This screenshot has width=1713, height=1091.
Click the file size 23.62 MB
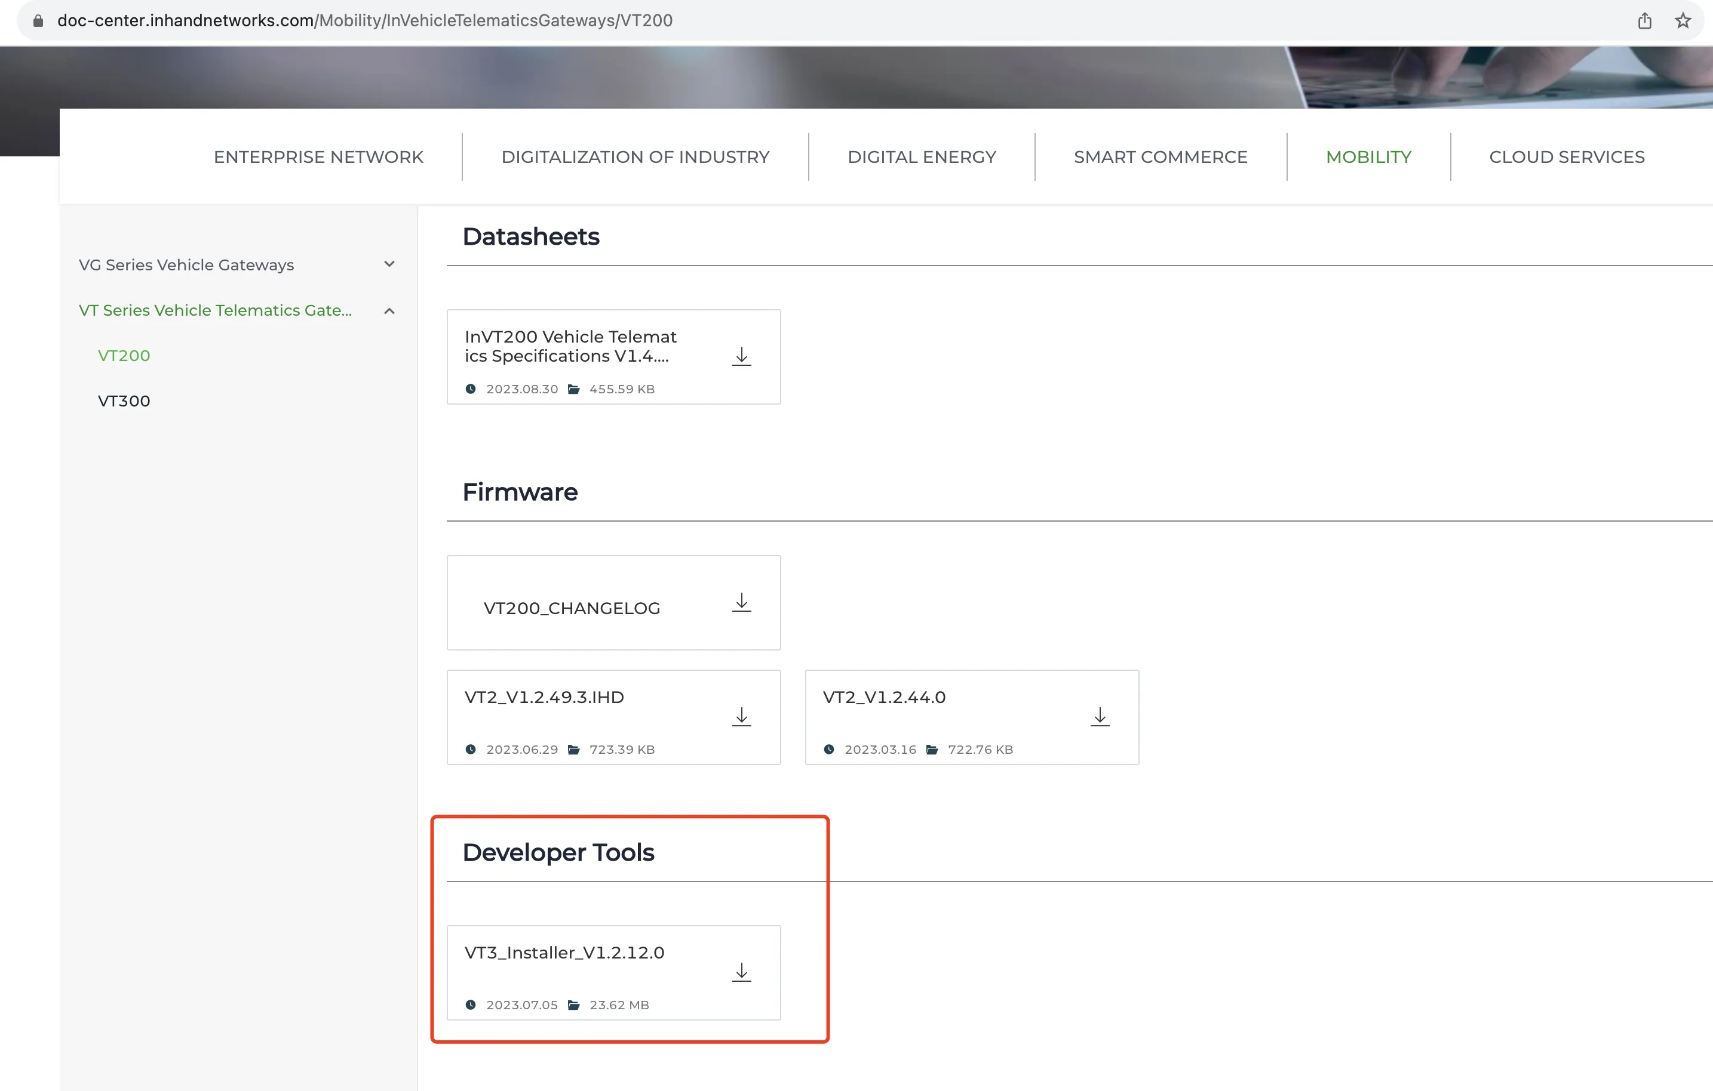pyautogui.click(x=619, y=1004)
